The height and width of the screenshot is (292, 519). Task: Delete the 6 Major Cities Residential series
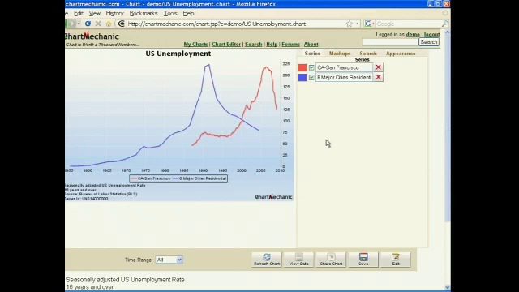[379, 77]
